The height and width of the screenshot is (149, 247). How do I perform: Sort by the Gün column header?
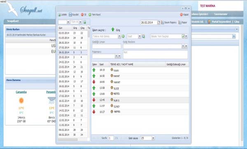[x=65, y=28]
